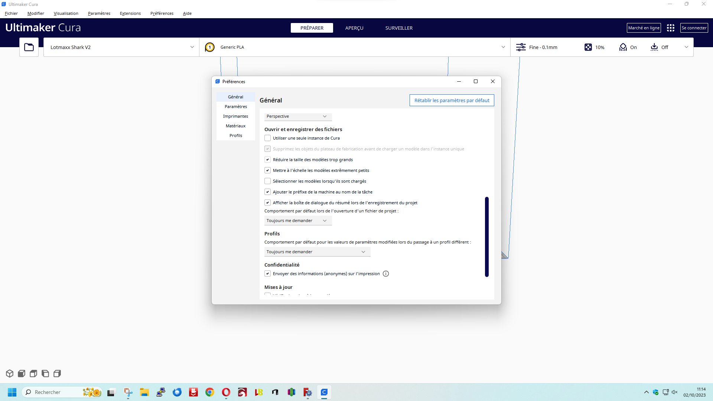713x401 pixels.
Task: Click the info icon beside anonymous data option
Action: pyautogui.click(x=386, y=274)
